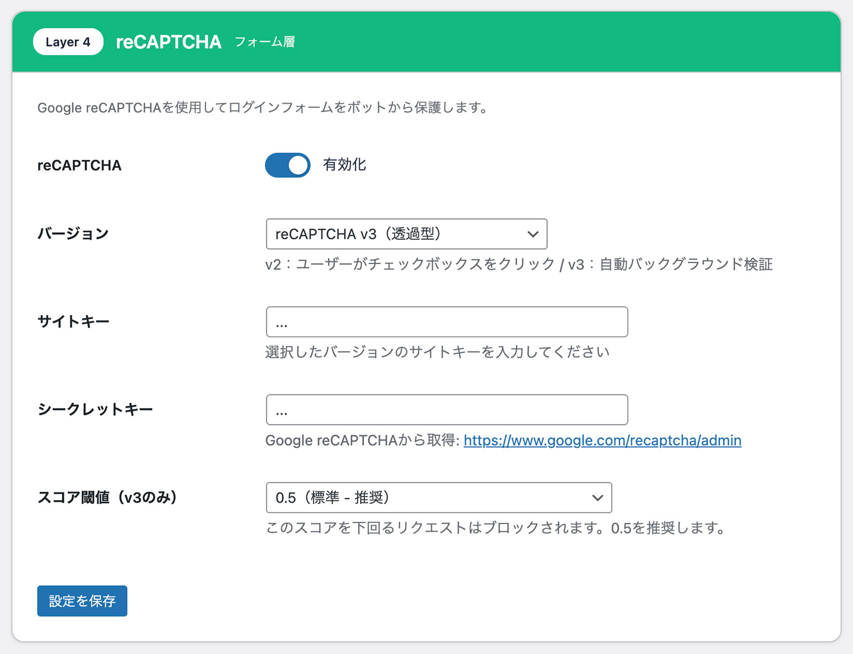
Task: Click the 選択したバージョンのサイトキー help text
Action: click(x=437, y=352)
